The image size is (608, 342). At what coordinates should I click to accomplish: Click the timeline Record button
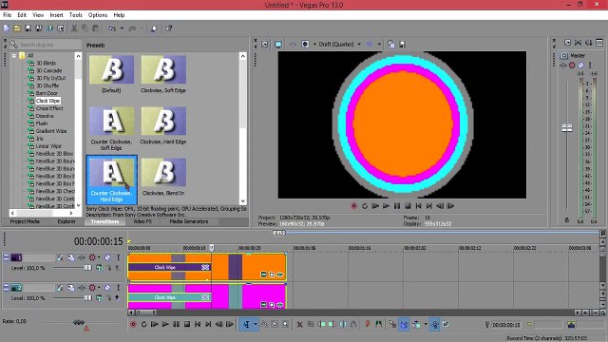coord(133,324)
